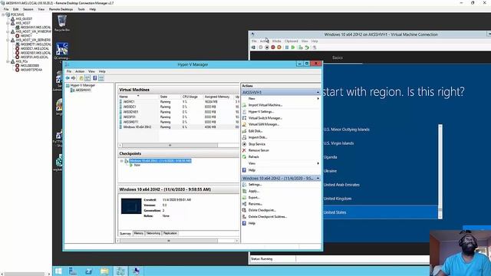This screenshot has height=276, width=491.
Task: Open Session menu in Remote Desktop Connection Manager
Action: pyautogui.click(x=28, y=9)
